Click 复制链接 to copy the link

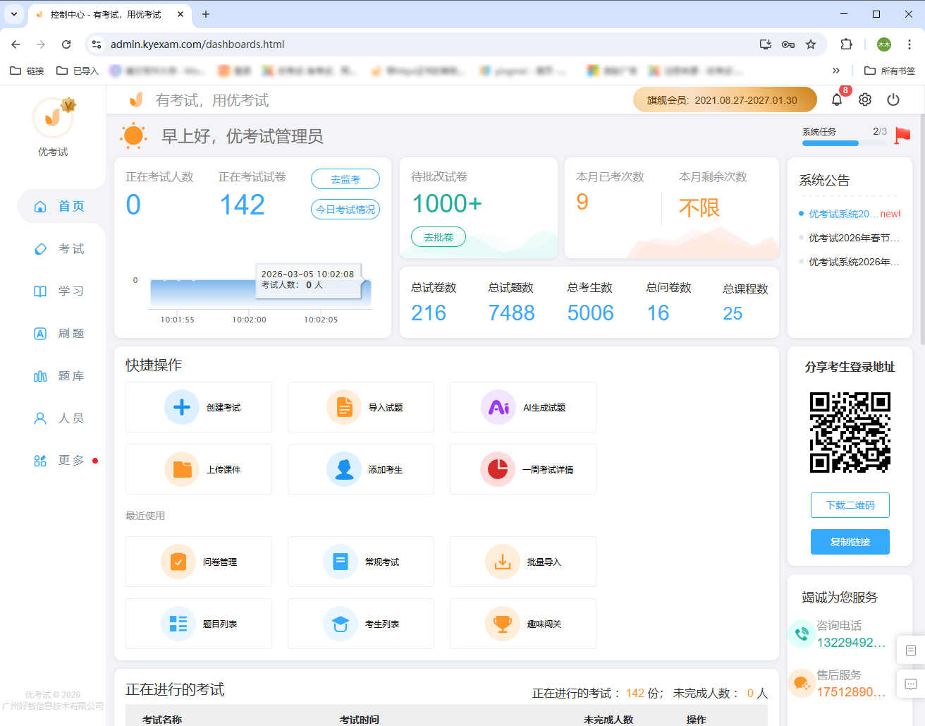point(850,541)
